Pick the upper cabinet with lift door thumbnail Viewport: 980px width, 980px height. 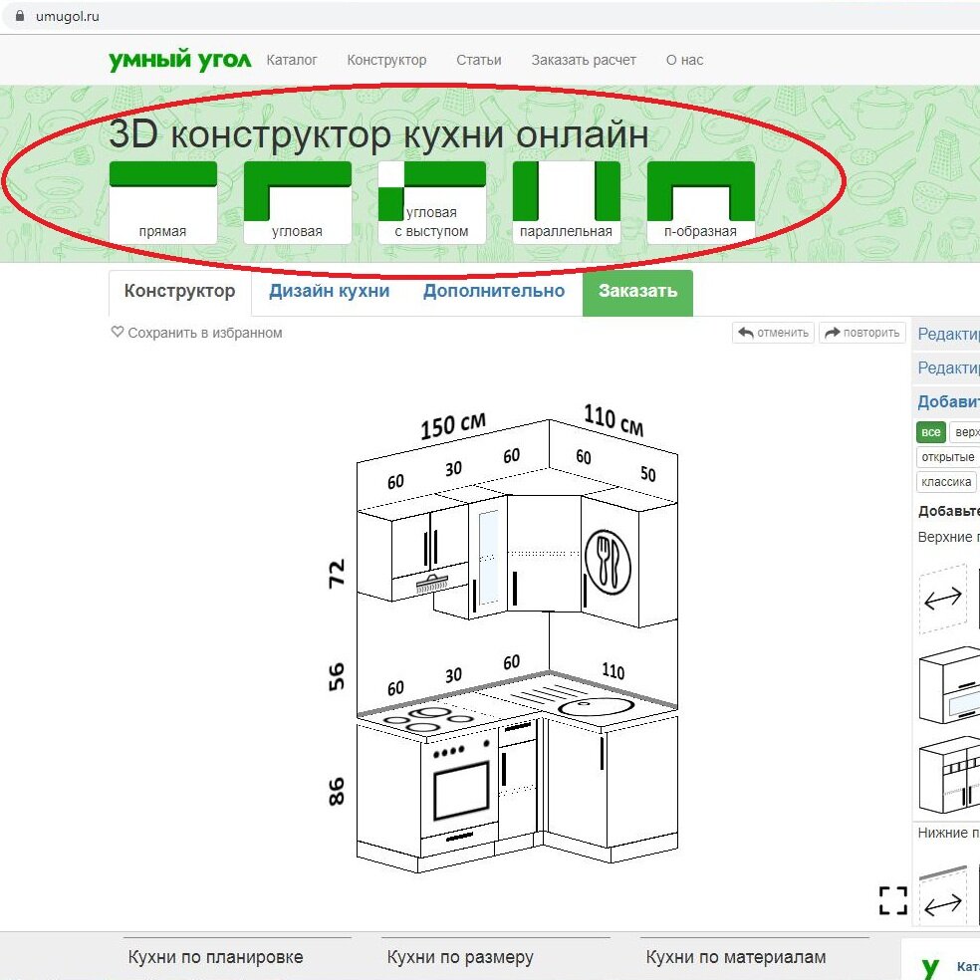949,686
